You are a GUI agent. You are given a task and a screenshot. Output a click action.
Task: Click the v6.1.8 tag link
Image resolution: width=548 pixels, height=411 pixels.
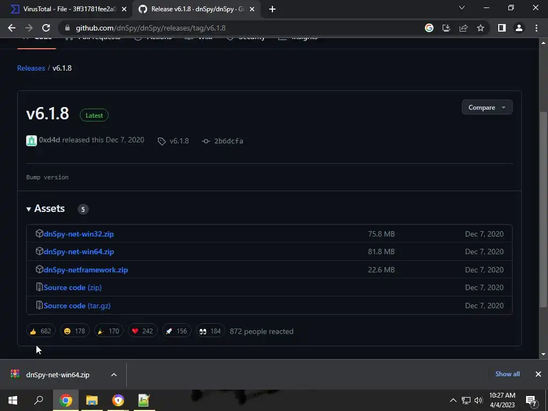click(173, 141)
